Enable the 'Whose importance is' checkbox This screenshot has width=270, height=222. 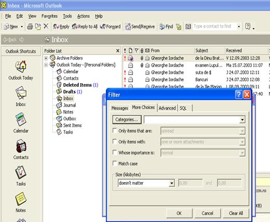pos(115,152)
